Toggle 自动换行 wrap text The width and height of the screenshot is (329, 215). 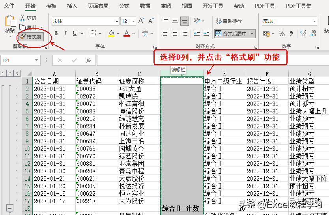coord(229,21)
